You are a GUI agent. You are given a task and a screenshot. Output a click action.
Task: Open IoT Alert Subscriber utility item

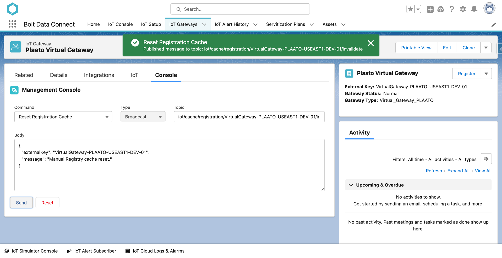coord(92,251)
